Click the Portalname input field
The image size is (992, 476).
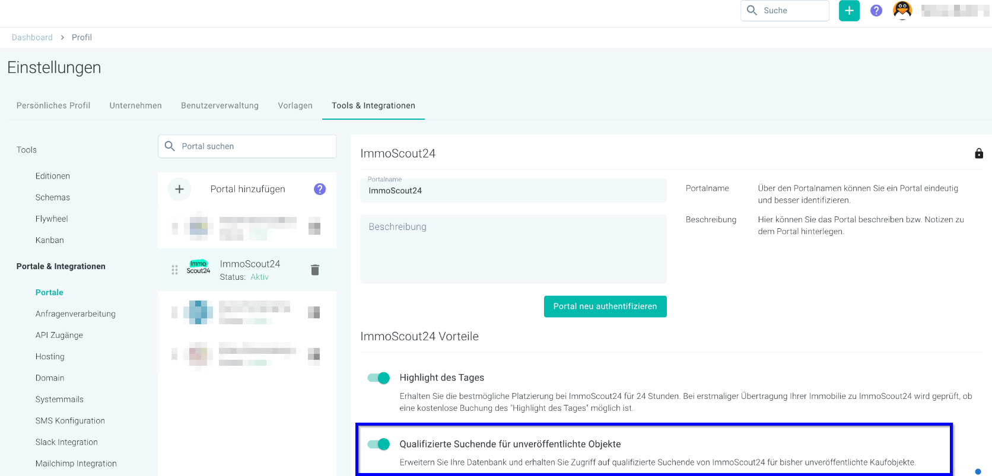[513, 191]
